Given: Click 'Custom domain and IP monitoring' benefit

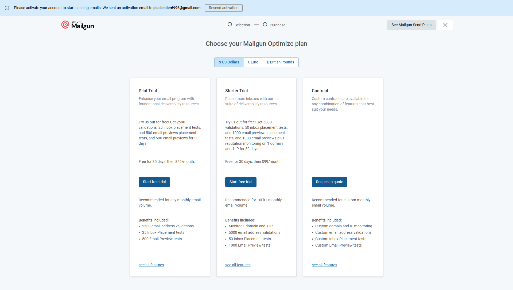Looking at the screenshot, I should point(344,226).
